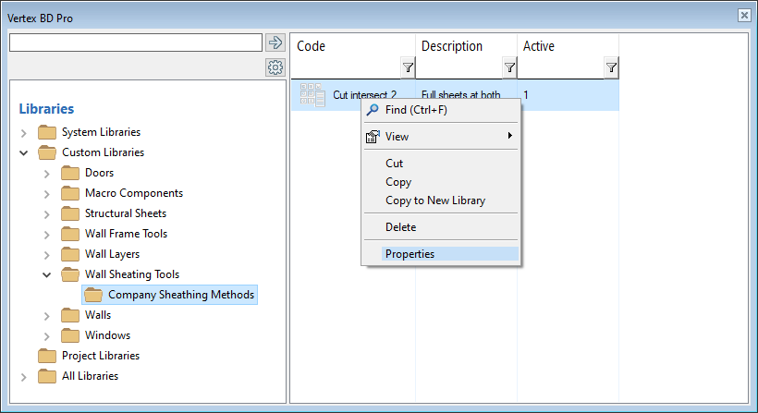758x413 pixels.
Task: Close the Vertex BD Pro dialog
Action: pyautogui.click(x=744, y=16)
